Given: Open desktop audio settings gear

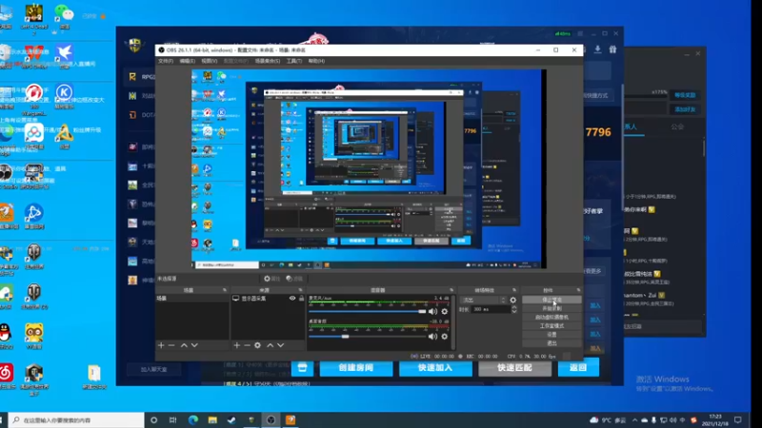Looking at the screenshot, I should click(x=445, y=337).
